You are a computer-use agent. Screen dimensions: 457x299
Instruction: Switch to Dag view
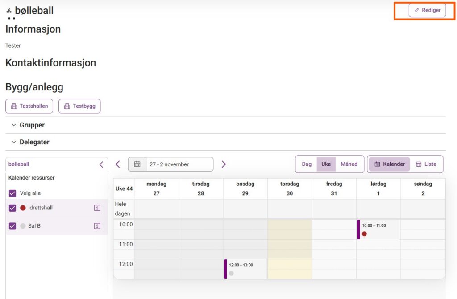coord(307,164)
